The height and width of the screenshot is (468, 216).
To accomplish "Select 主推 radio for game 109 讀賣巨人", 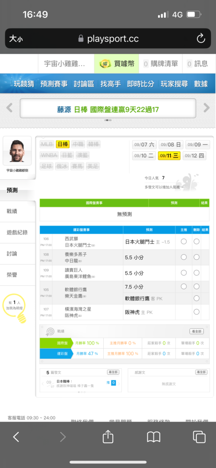I will 184,272.
